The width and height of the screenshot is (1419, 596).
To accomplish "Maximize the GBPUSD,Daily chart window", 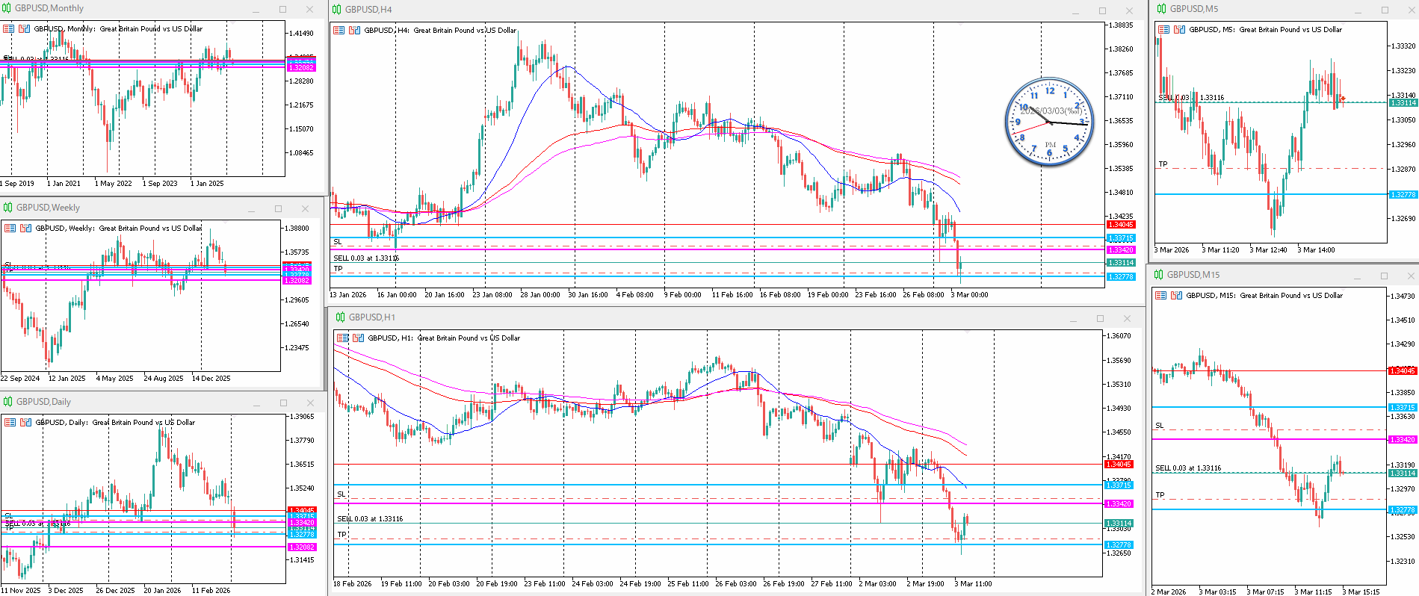I will coord(283,403).
